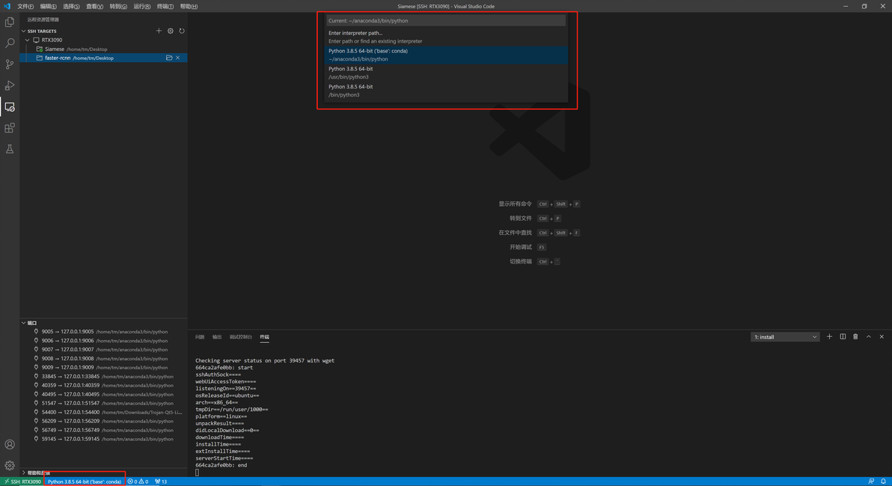Viewport: 892px width, 486px height.
Task: Open the Testing flask view
Action: 10,149
